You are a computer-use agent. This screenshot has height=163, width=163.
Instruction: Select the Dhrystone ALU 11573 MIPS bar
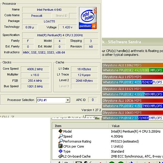132,77
